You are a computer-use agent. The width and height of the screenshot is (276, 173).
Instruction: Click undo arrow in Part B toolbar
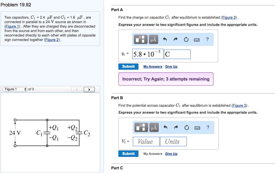coord(165,127)
